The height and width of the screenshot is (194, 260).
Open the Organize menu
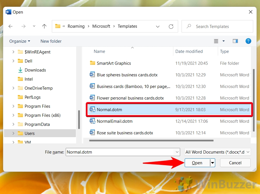click(x=20, y=41)
